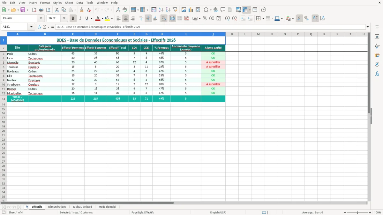Toggle Wrap Text

coord(164,18)
